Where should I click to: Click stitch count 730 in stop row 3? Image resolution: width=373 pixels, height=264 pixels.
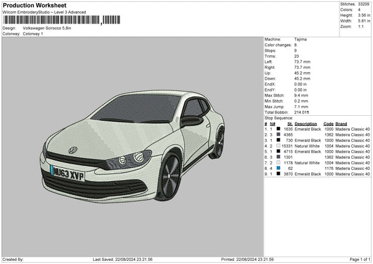coord(289,140)
